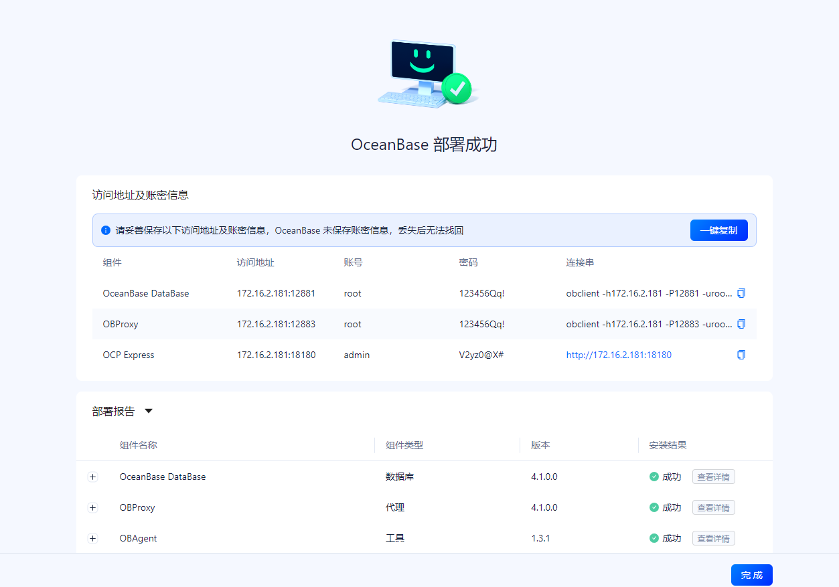The height and width of the screenshot is (587, 839).
Task: Click the 安装结果 column header
Action: [668, 445]
